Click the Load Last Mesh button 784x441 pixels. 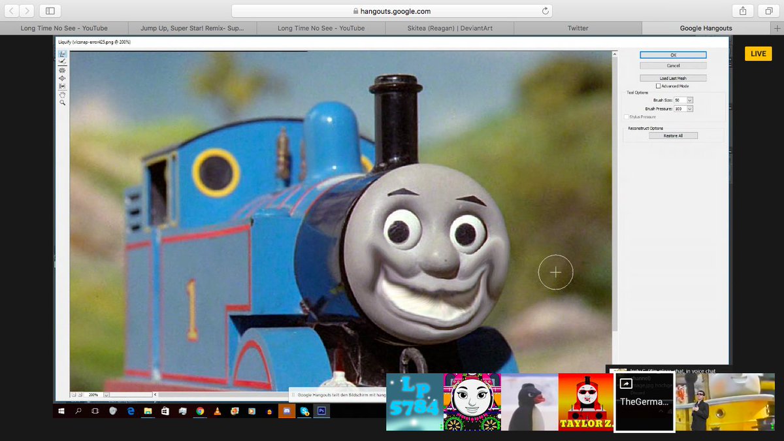point(673,78)
